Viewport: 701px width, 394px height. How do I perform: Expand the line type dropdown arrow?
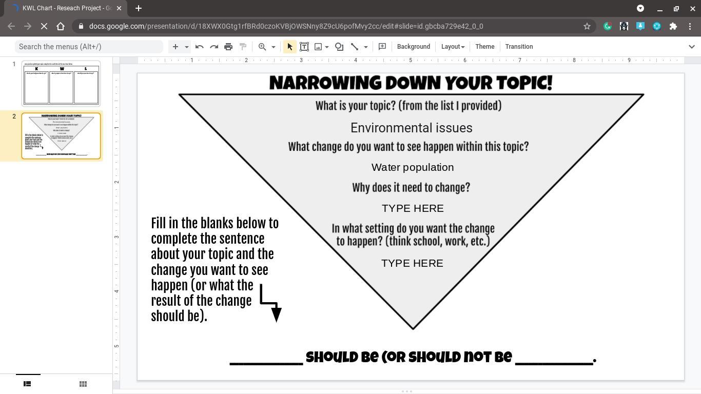[366, 47]
